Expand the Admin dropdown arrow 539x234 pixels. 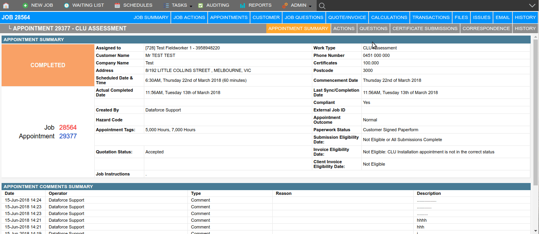pos(310,6)
